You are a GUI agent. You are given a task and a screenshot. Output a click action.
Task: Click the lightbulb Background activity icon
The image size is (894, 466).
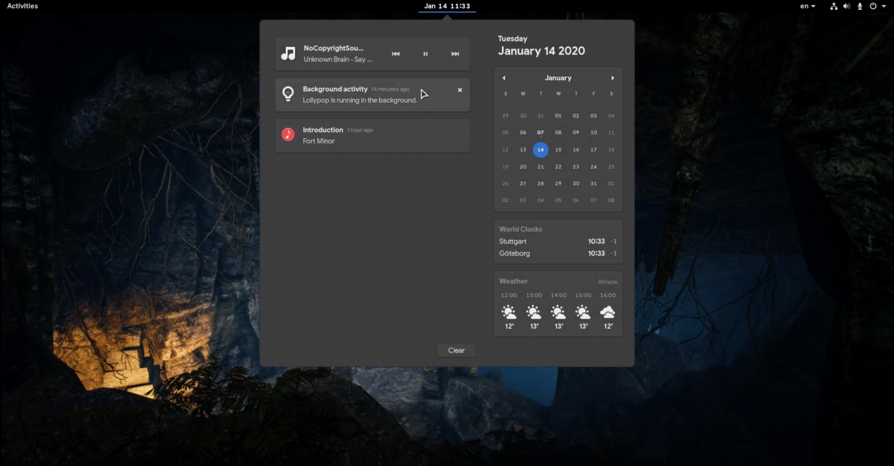tap(288, 94)
